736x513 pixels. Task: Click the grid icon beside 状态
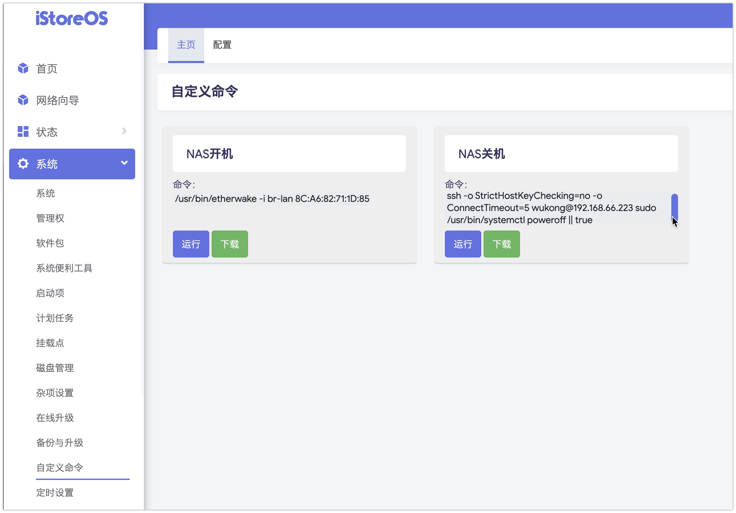23,131
